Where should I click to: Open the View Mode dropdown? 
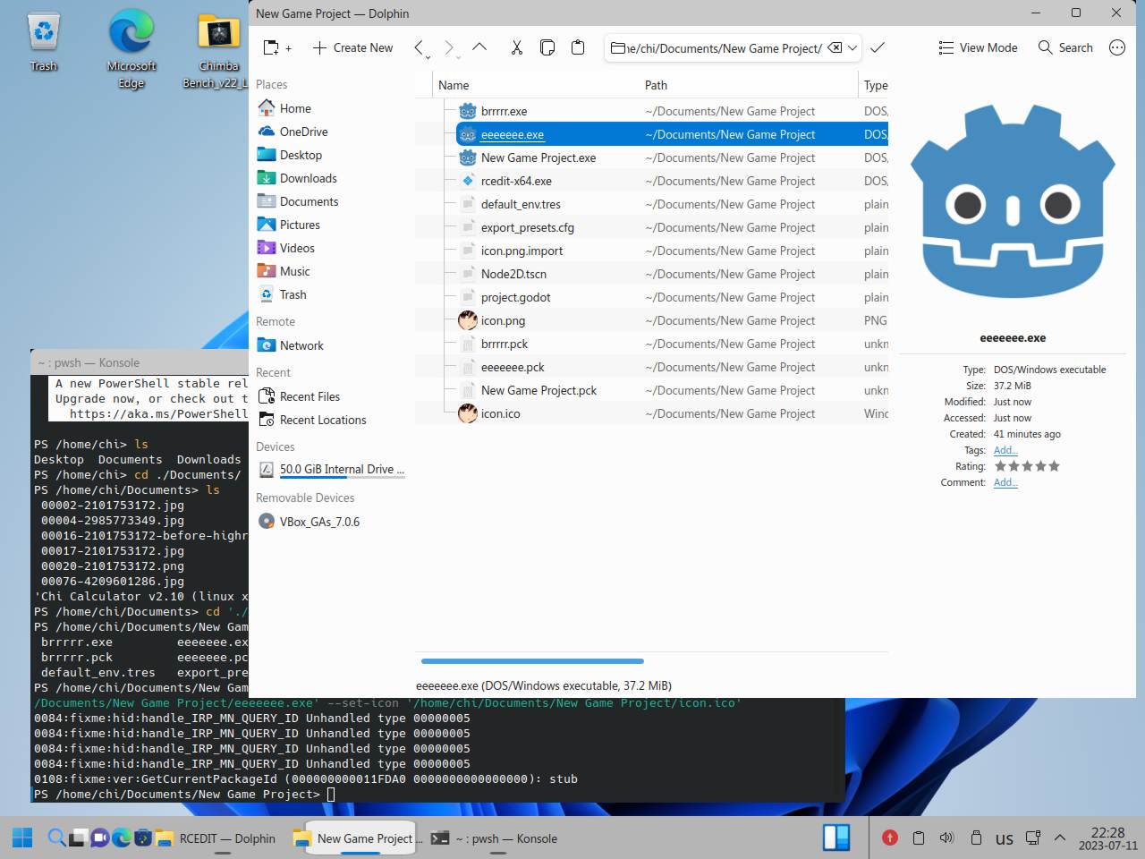978,48
